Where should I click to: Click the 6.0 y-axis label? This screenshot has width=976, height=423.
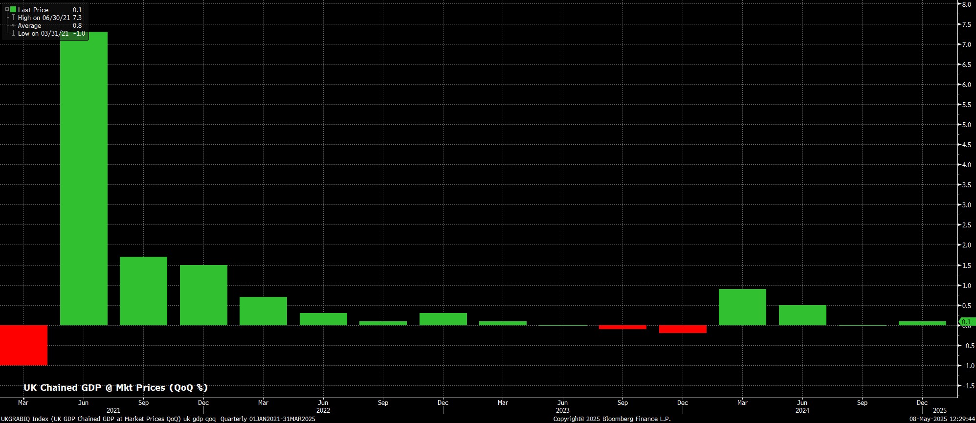coord(967,85)
